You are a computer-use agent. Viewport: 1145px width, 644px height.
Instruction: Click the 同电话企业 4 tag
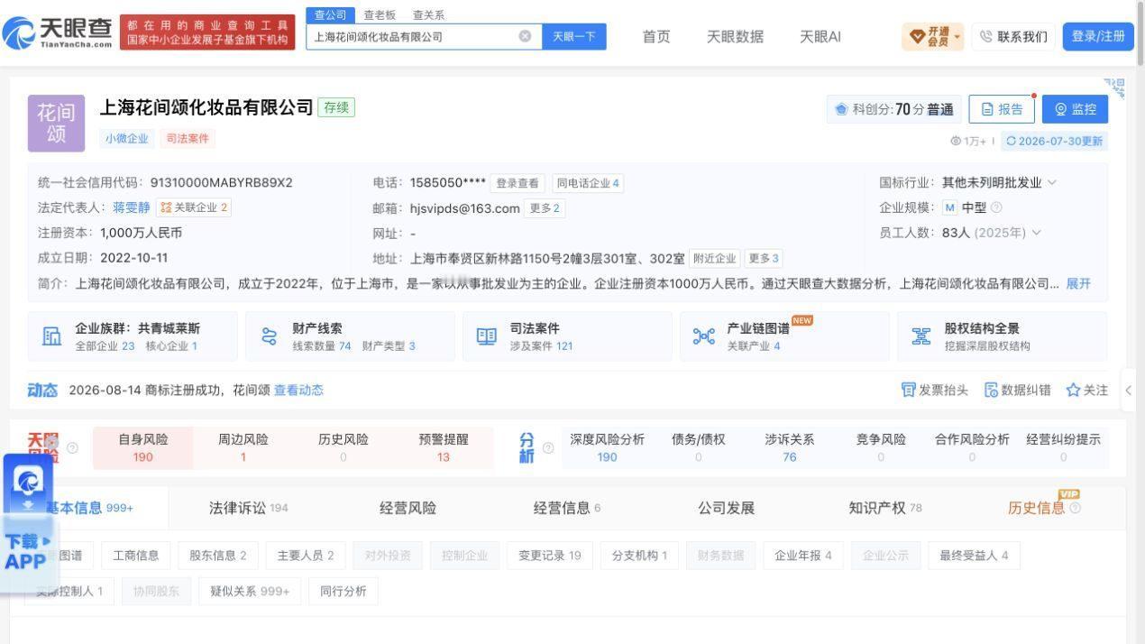[x=588, y=183]
